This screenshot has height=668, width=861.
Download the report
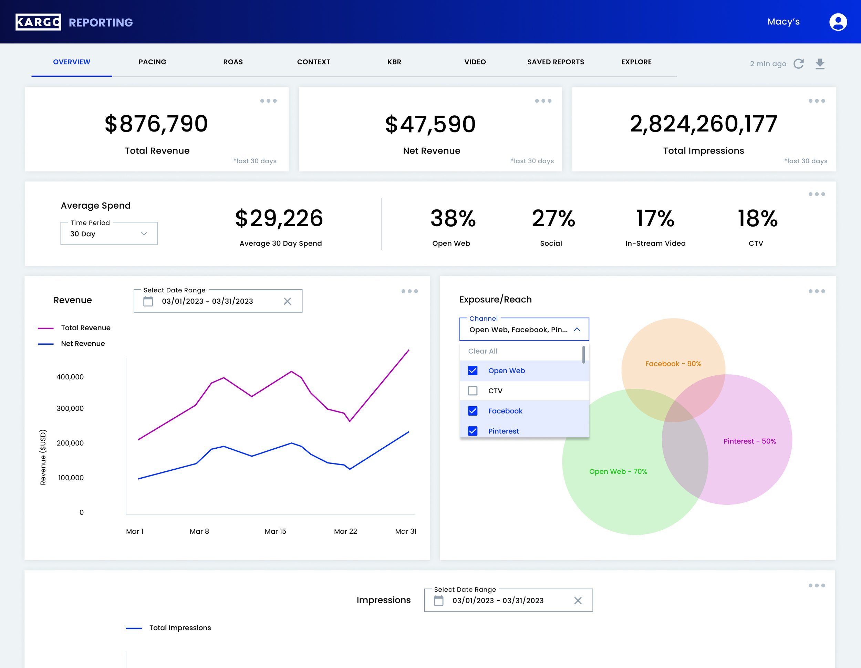coord(820,63)
